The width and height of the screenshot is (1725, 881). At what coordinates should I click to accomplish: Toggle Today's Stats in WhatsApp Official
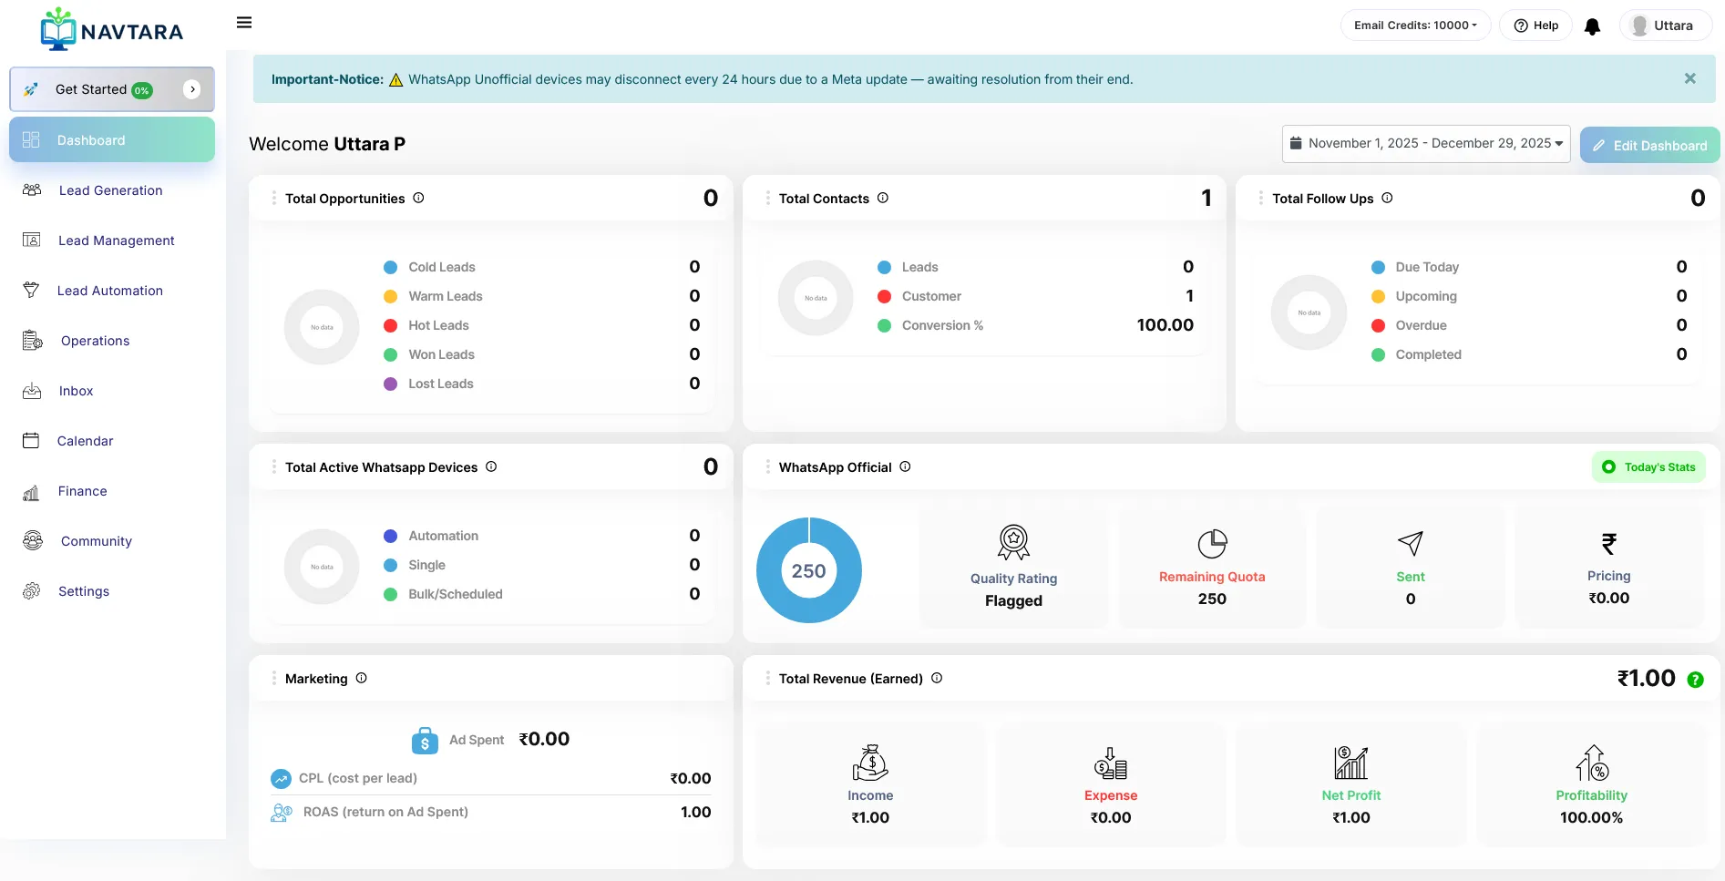(1648, 467)
